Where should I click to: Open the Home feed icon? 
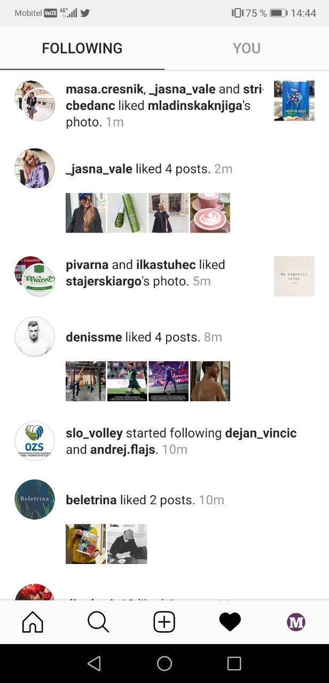point(33,622)
